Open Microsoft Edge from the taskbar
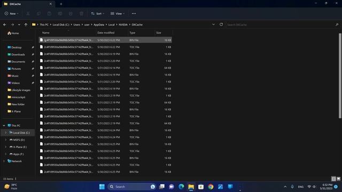Screen dimensions: 342x192 (x=181, y=187)
